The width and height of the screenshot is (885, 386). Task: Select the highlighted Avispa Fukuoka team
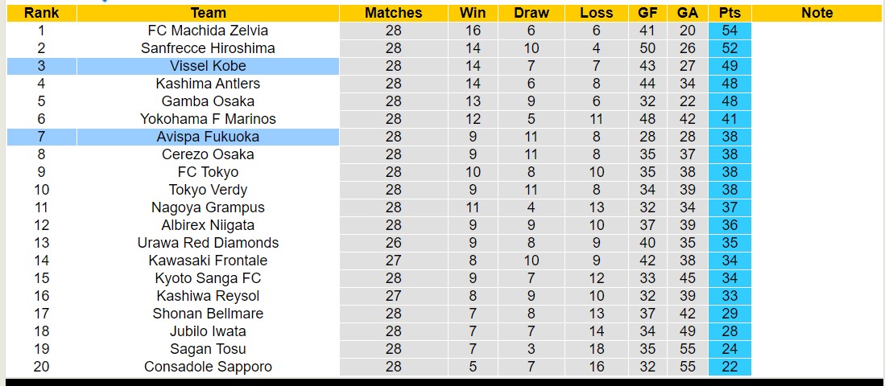(208, 137)
